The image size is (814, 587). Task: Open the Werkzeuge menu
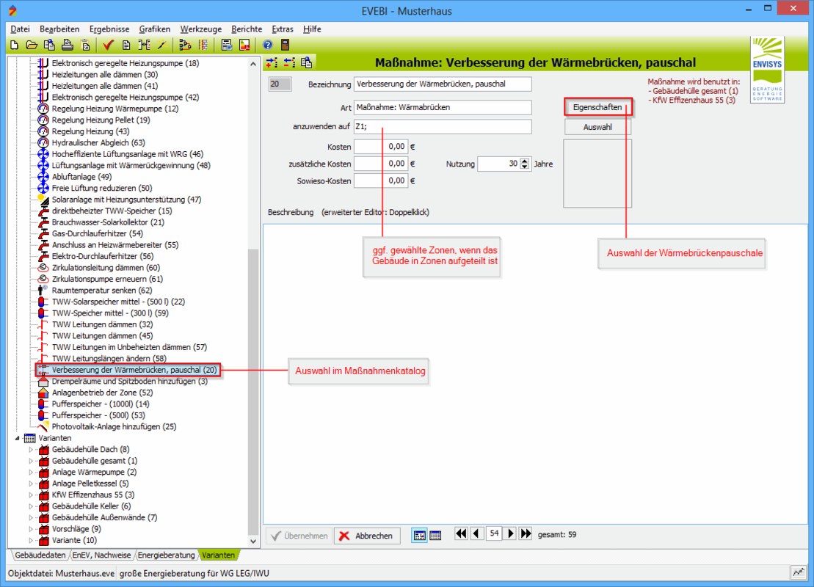pos(200,29)
